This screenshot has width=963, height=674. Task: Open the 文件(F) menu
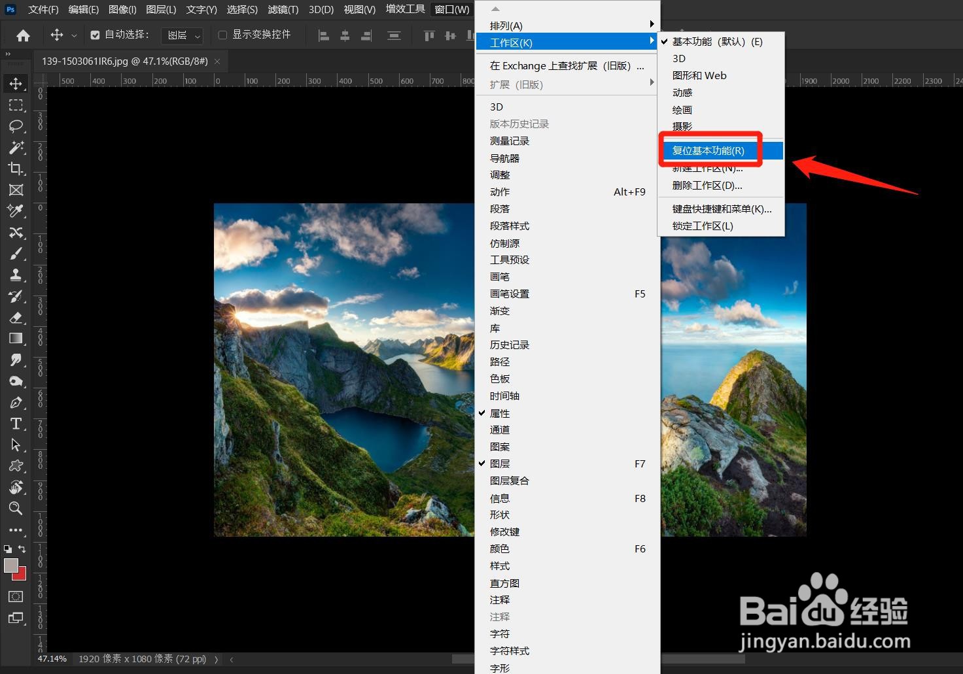43,9
